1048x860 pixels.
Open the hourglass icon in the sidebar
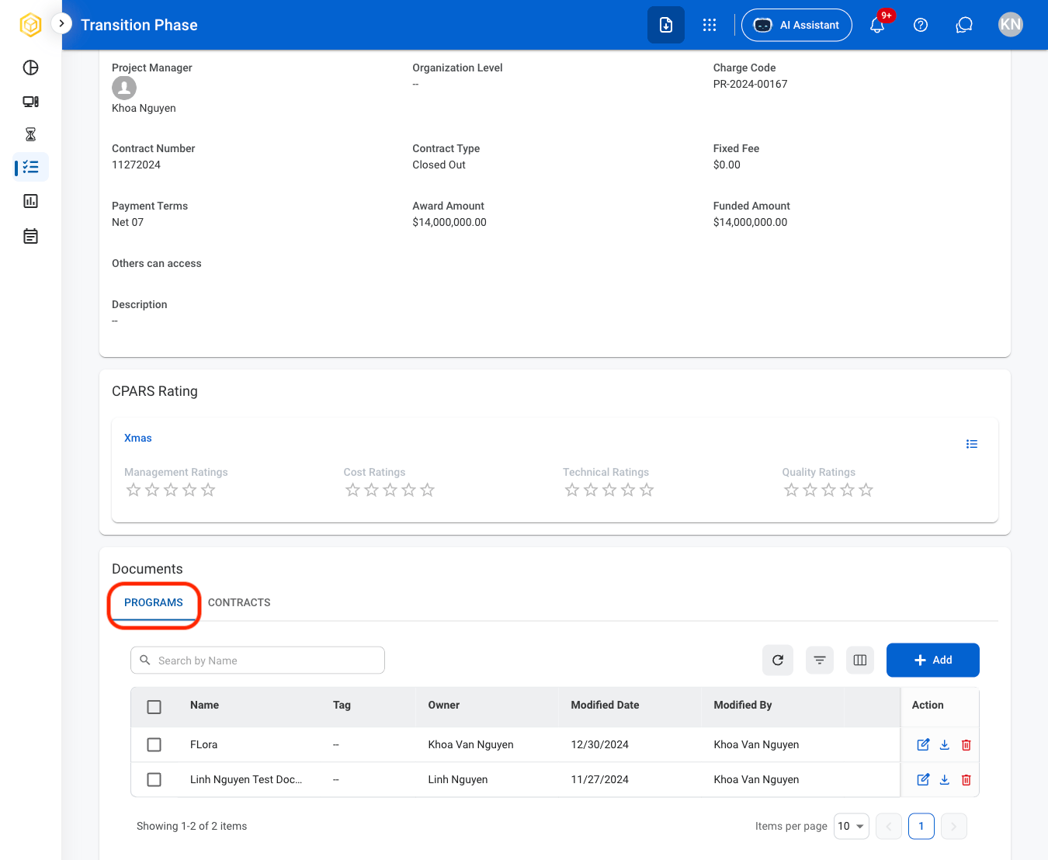click(31, 134)
